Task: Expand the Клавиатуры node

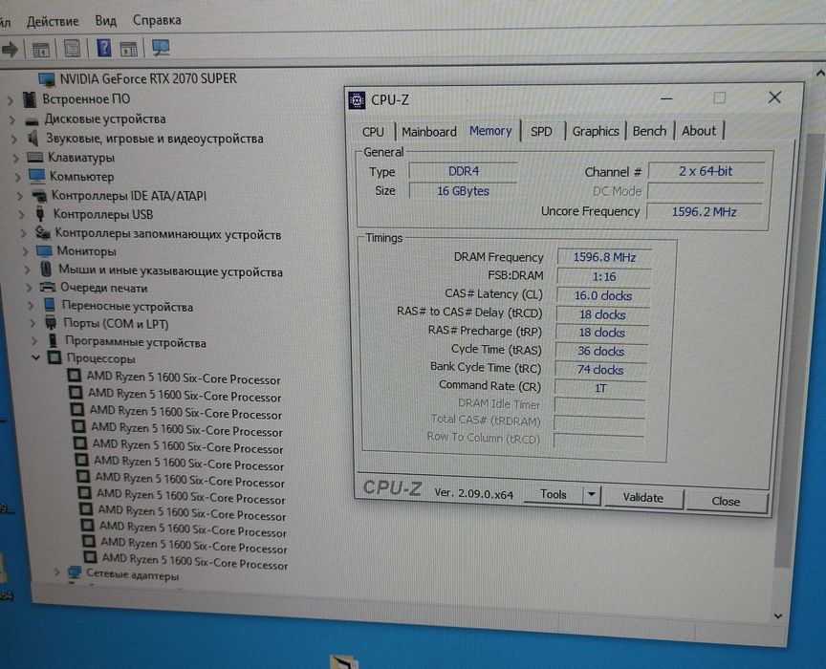Action: click(16, 158)
